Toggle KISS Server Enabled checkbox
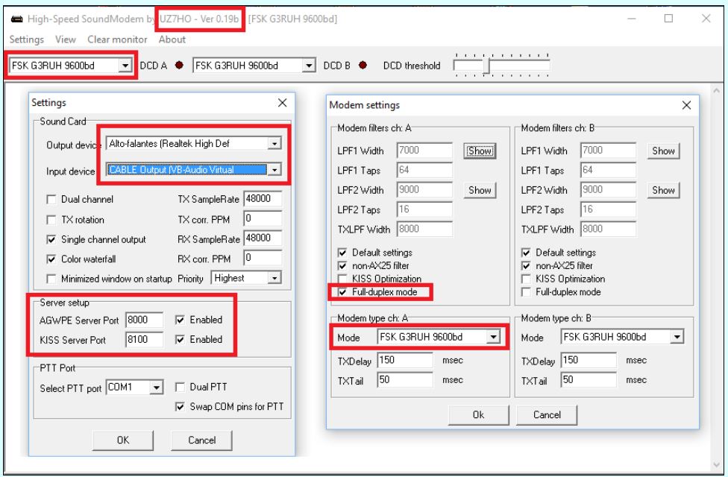728x477 pixels. [181, 340]
